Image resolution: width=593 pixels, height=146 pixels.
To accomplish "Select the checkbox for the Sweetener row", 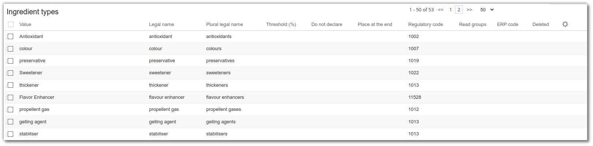I will point(11,73).
